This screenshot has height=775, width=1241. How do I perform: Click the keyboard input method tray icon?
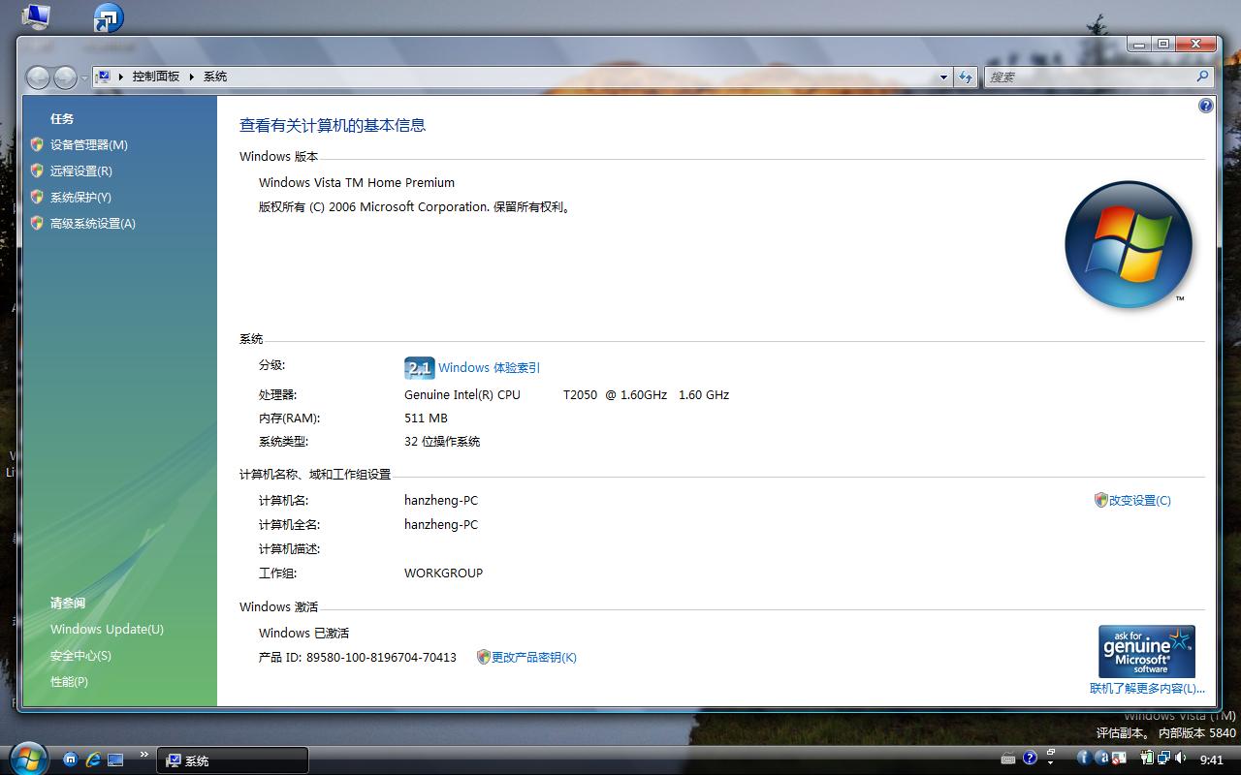[x=1008, y=759]
